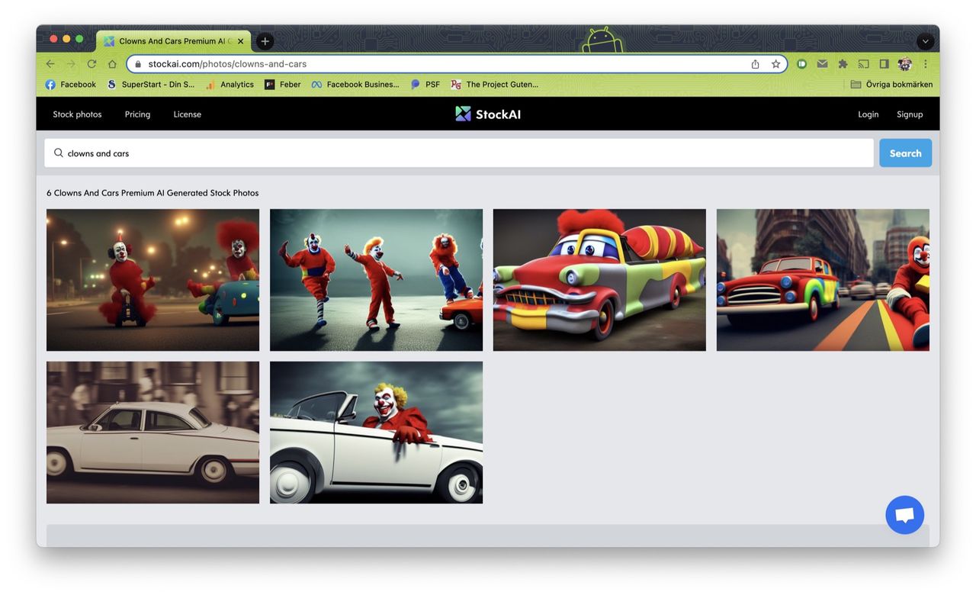The width and height of the screenshot is (976, 595).
Task: Click the Login link
Action: pos(868,114)
